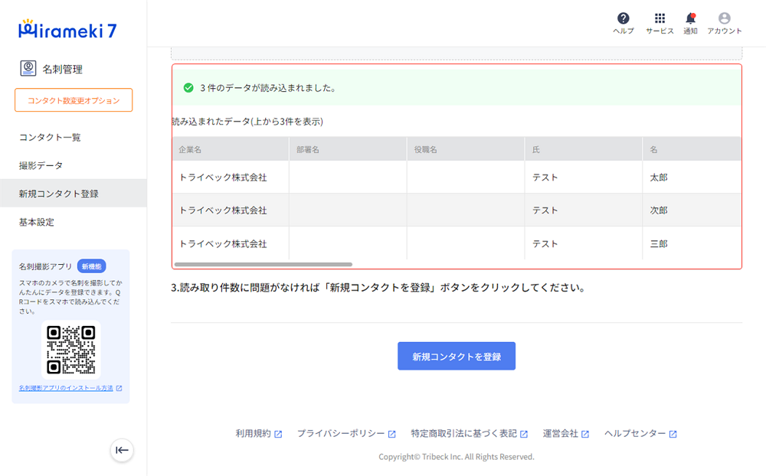766x476 pixels.
Task: Click the 三郎 name cell
Action: tap(692, 243)
